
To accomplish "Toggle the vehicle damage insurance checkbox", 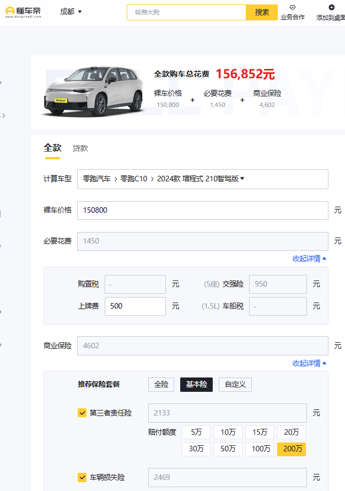I will 82,477.
